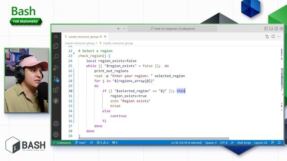The width and height of the screenshot is (287, 161).
Task: Click the bash-for-beginners command center search box
Action: 172,29
